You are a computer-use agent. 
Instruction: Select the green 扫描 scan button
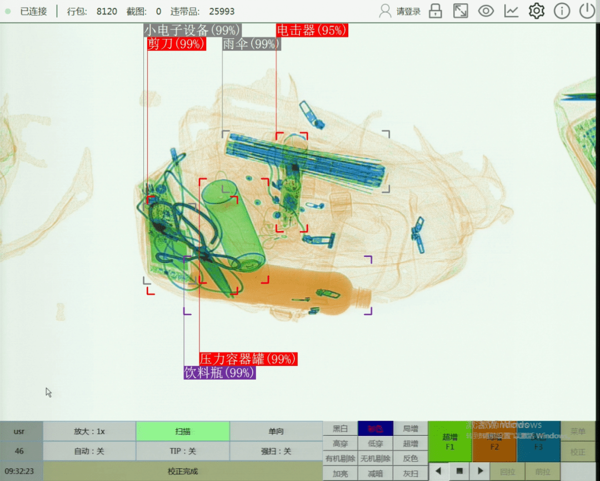point(183,431)
